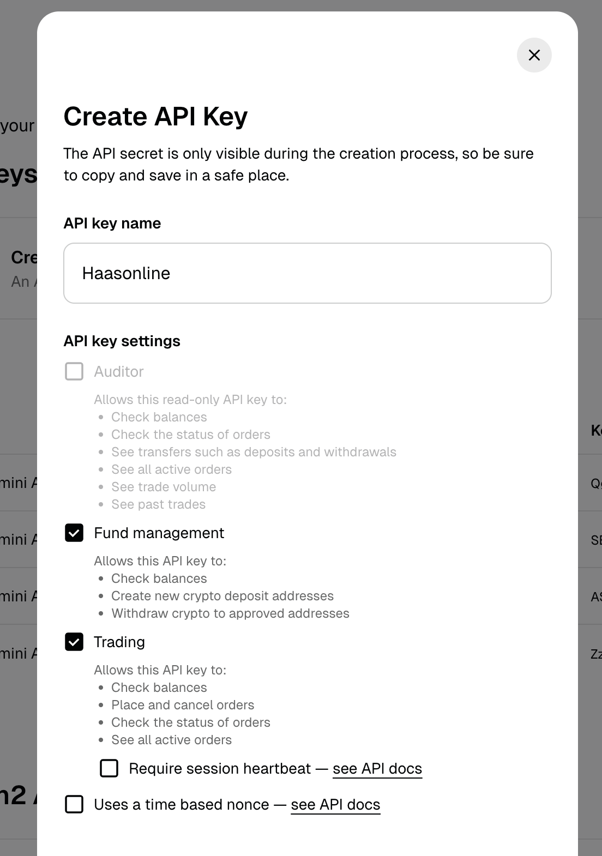Click "Create new crypto deposit addresses" text

click(x=222, y=596)
